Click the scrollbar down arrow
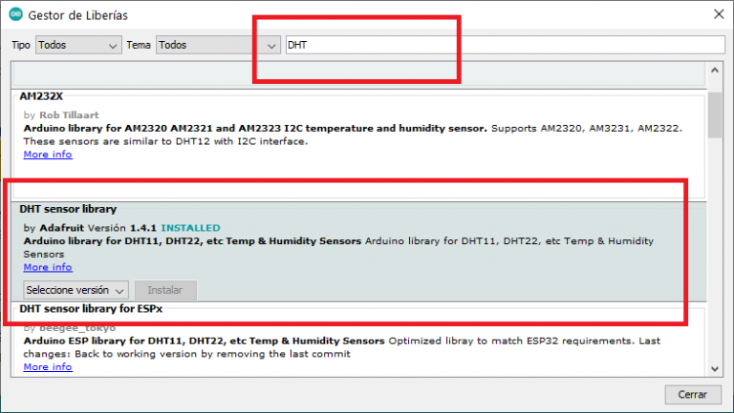 point(715,369)
